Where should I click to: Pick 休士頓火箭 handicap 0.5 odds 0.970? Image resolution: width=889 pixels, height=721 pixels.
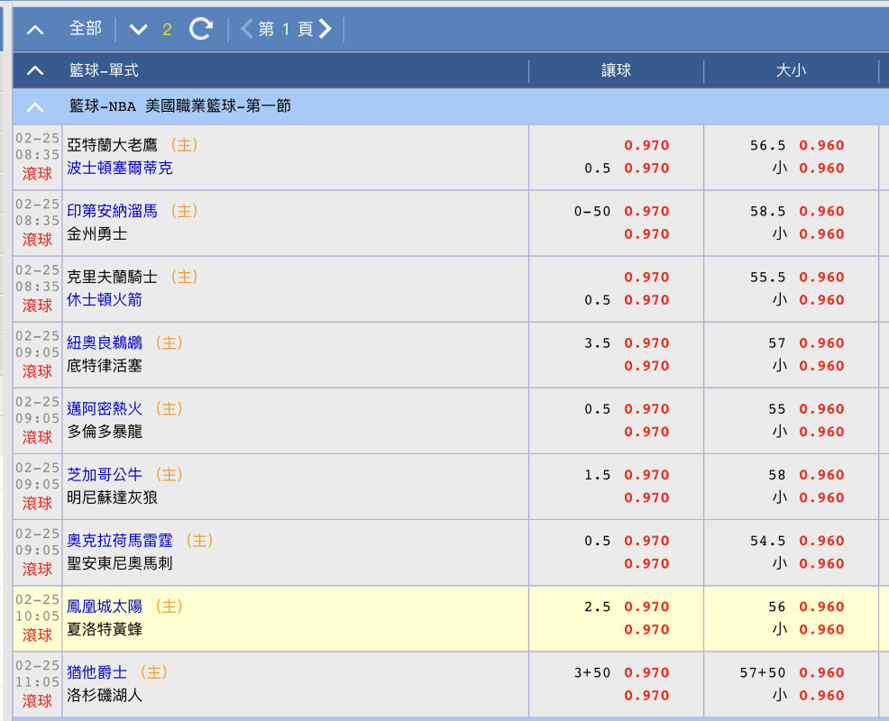[646, 300]
